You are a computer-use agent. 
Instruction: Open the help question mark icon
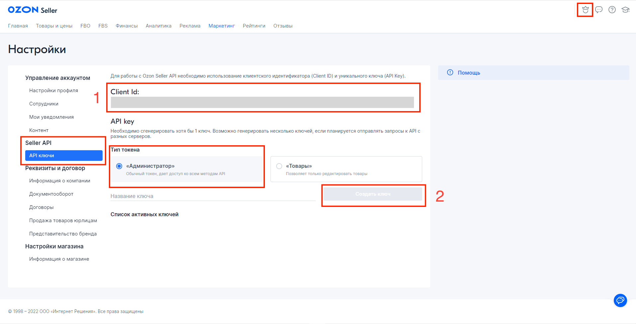coord(612,10)
